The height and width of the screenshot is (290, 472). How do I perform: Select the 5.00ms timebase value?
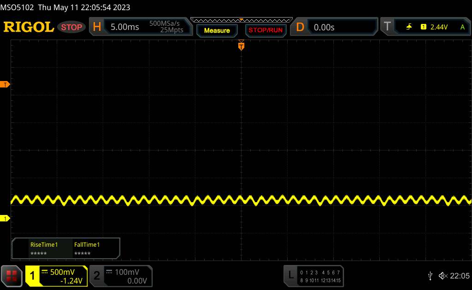[124, 27]
